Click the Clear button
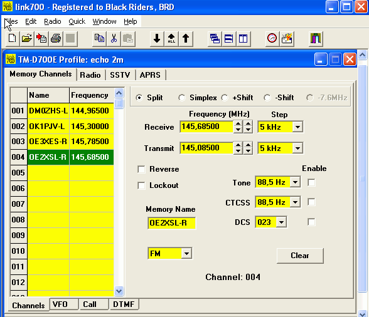 (300, 256)
